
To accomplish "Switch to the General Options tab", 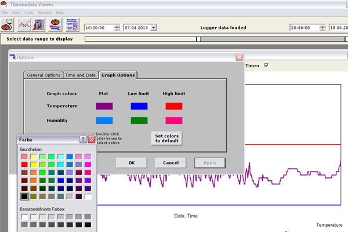I will click(x=43, y=75).
